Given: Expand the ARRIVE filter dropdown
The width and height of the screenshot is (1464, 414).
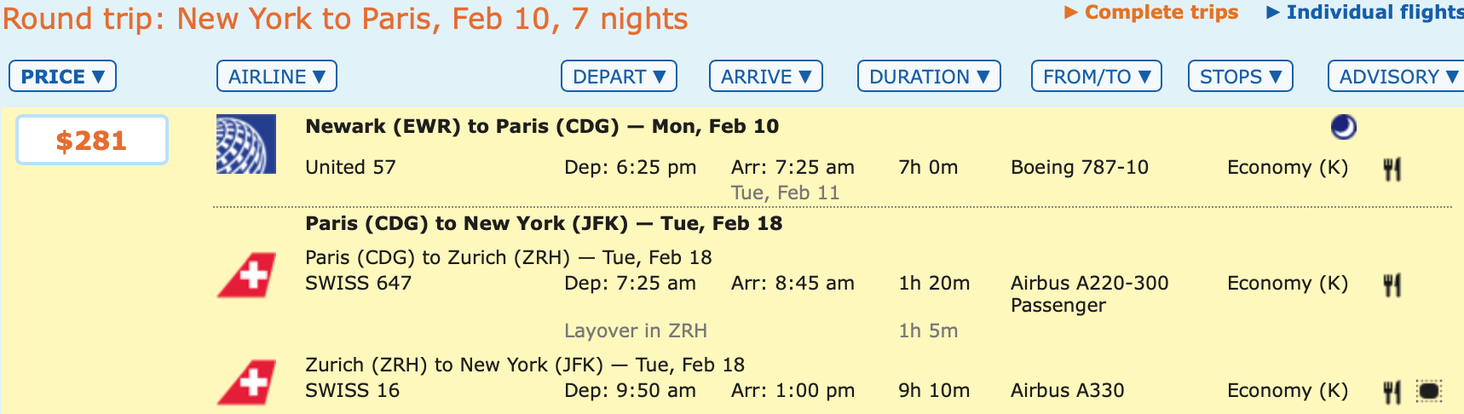Looking at the screenshot, I should point(765,77).
